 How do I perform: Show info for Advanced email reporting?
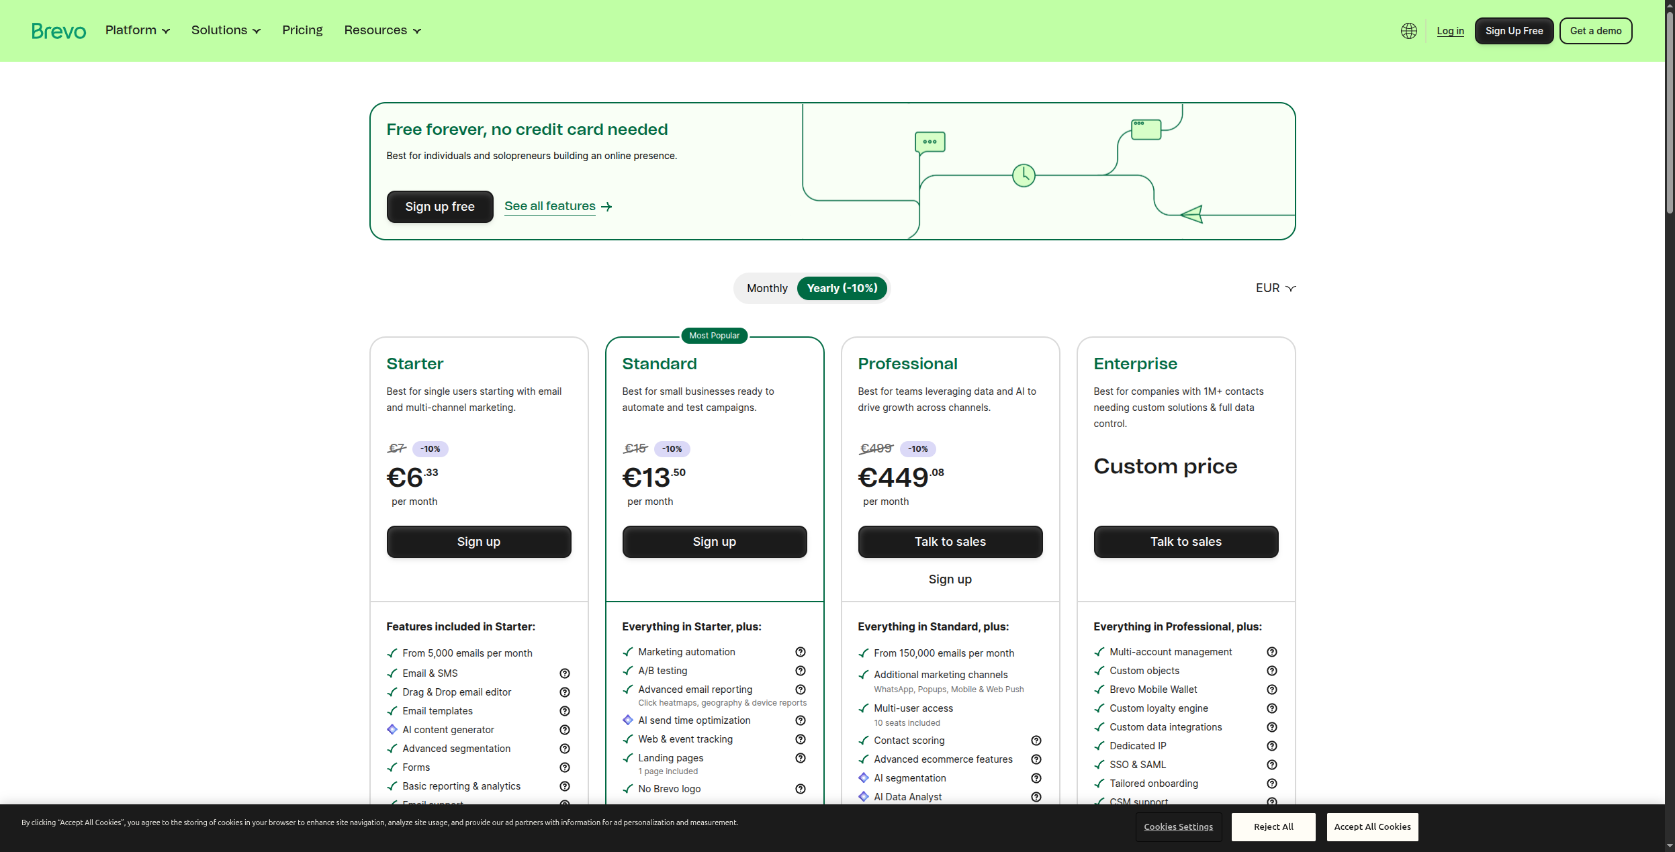pos(801,690)
